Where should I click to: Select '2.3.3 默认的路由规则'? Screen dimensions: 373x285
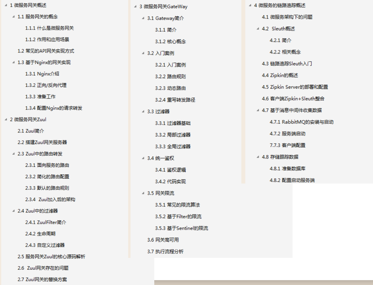pos(47,188)
